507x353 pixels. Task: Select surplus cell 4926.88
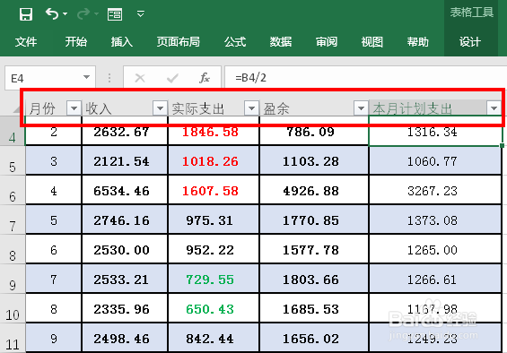pyautogui.click(x=314, y=191)
